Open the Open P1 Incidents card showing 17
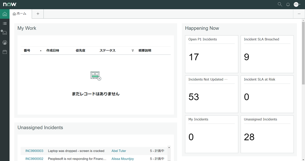This screenshot has width=305, height=161. click(x=212, y=54)
